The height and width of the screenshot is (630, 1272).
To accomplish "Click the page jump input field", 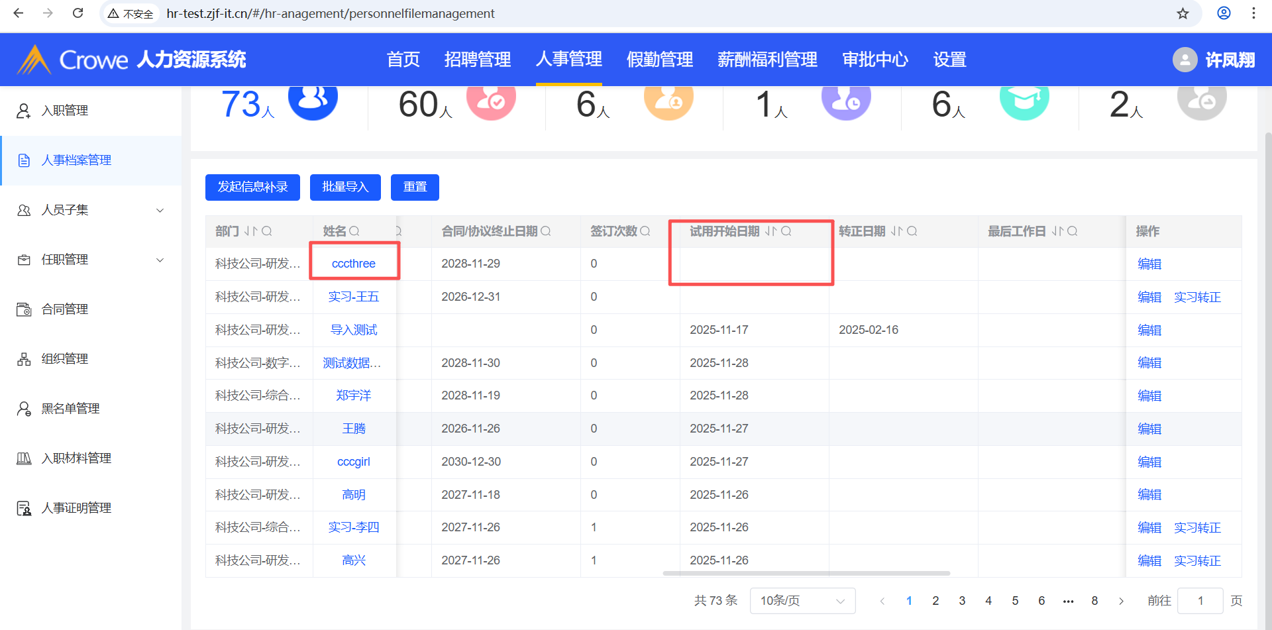I will click(x=1200, y=601).
